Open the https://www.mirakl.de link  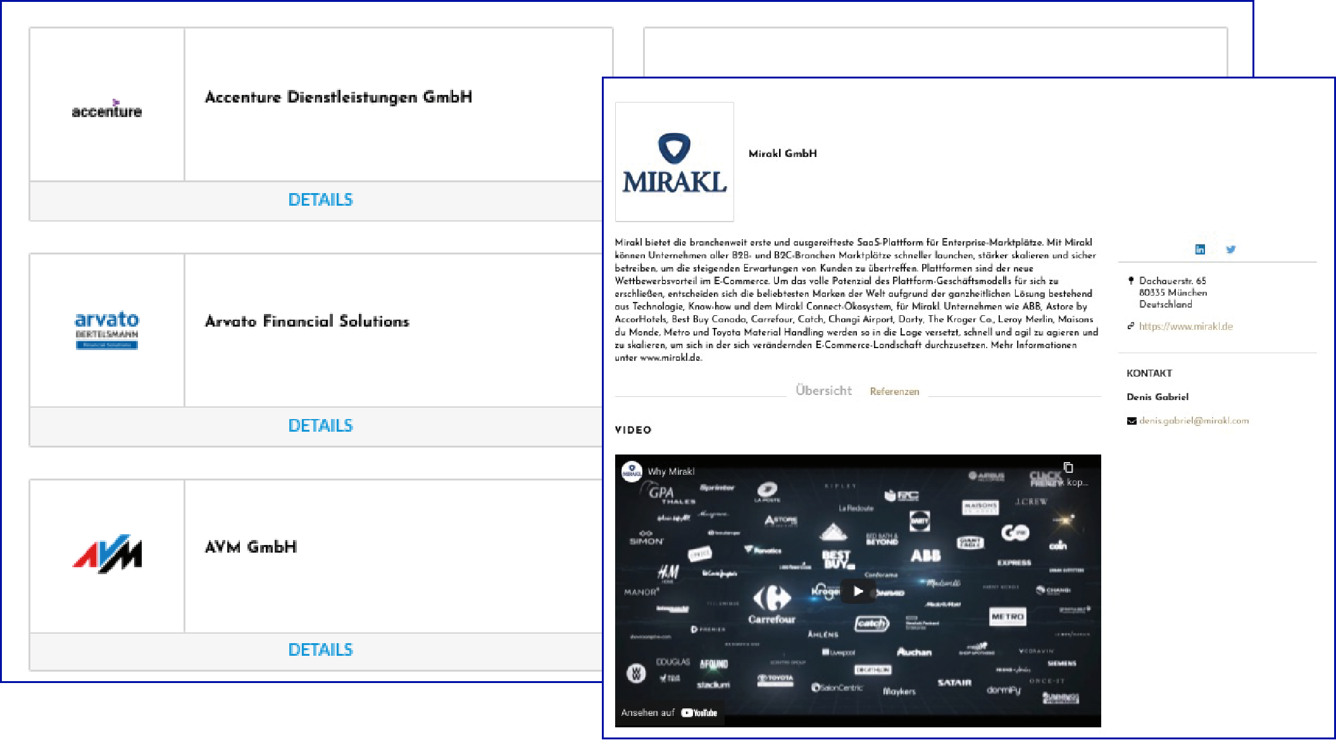tap(1186, 327)
